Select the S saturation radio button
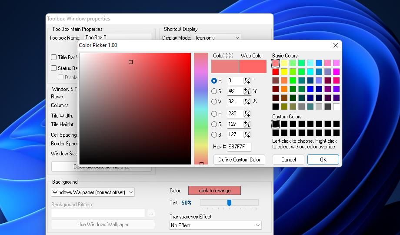The width and height of the screenshot is (400, 235). pos(214,91)
